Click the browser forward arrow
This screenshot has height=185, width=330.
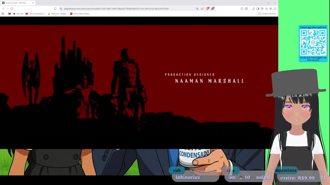[7, 8]
